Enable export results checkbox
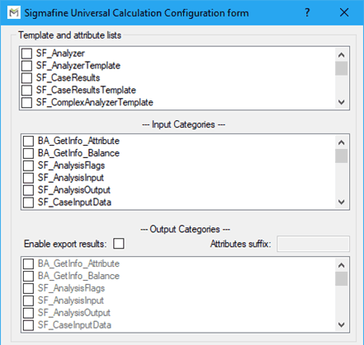 tap(119, 244)
